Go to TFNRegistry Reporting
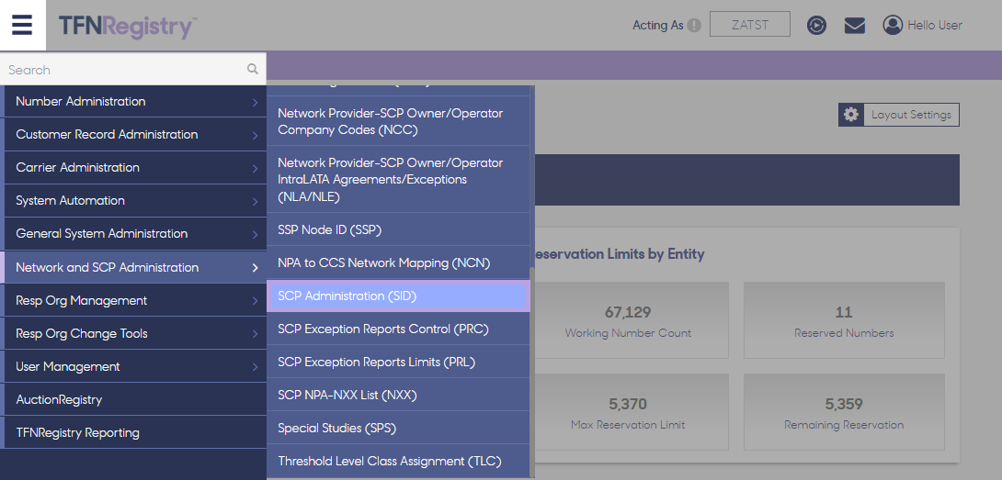 pyautogui.click(x=135, y=433)
